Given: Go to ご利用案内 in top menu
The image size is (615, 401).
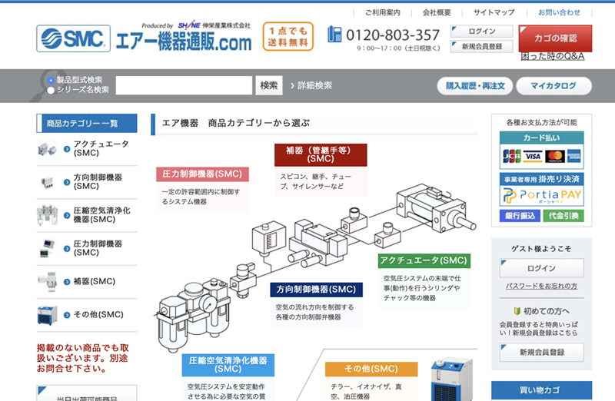Looking at the screenshot, I should pos(382,12).
